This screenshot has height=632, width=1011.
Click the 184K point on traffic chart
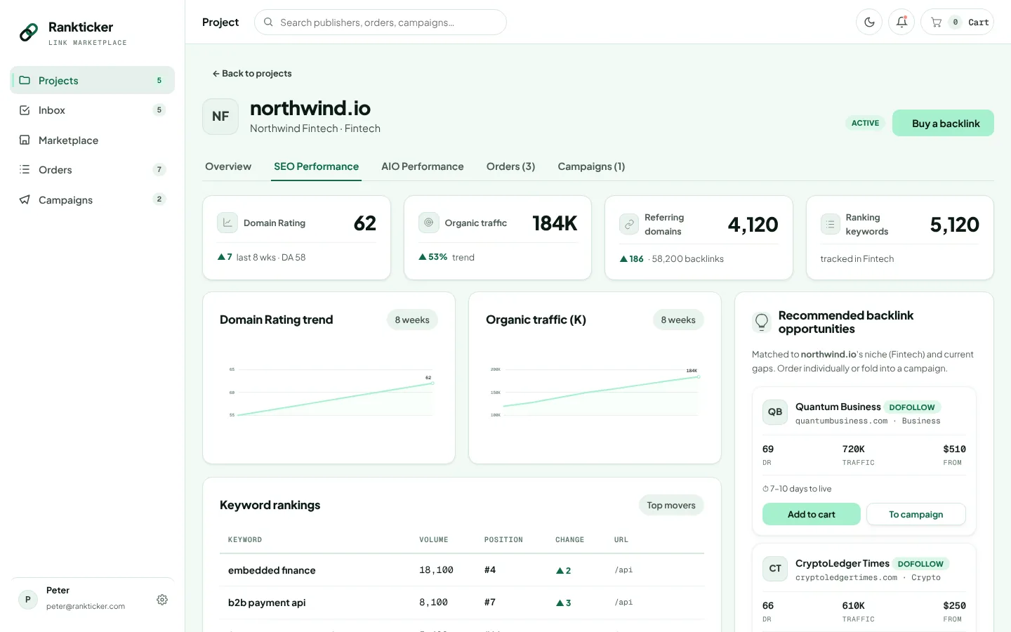(x=699, y=376)
